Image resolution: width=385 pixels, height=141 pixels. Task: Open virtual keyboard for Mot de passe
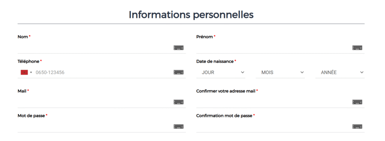point(179,126)
